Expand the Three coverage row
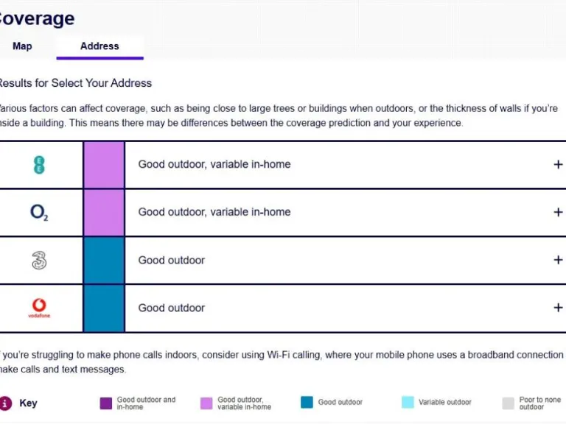Viewport: 566px width, 424px height. [x=558, y=260]
